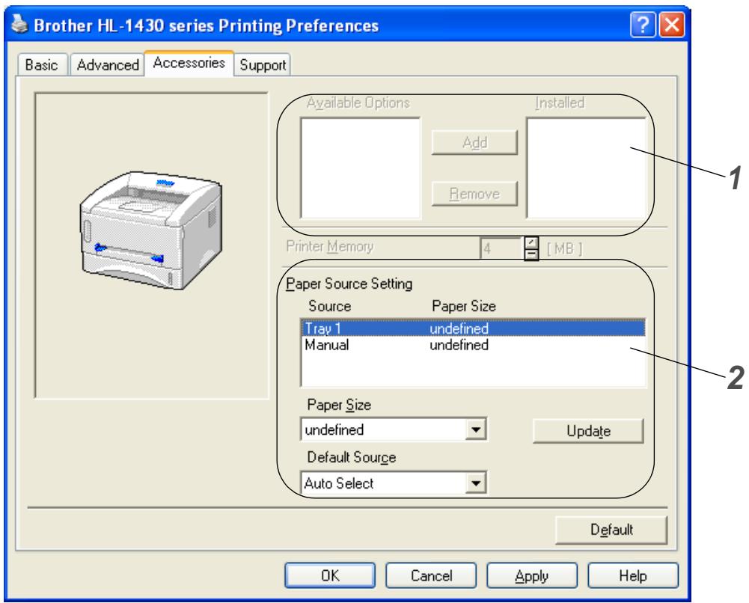The image size is (749, 603).
Task: Click the Update button
Action: point(588,431)
